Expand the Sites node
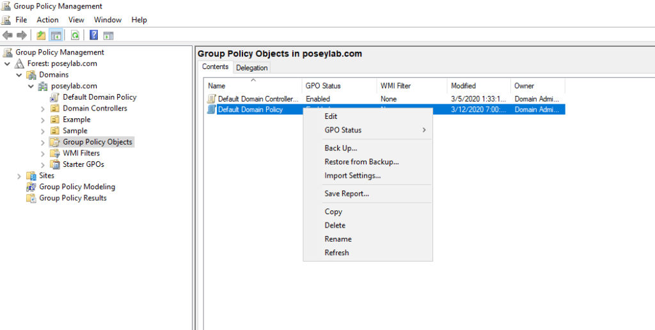Screen dimensions: 655x330 pos(19,177)
